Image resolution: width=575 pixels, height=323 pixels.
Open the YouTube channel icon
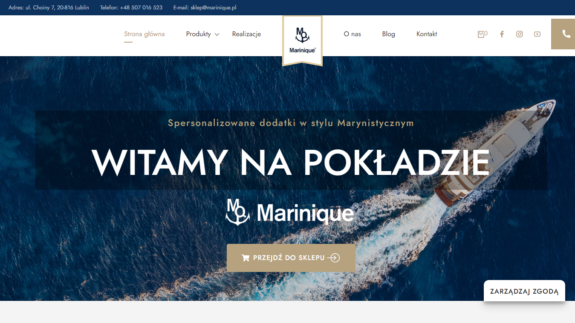(x=537, y=34)
